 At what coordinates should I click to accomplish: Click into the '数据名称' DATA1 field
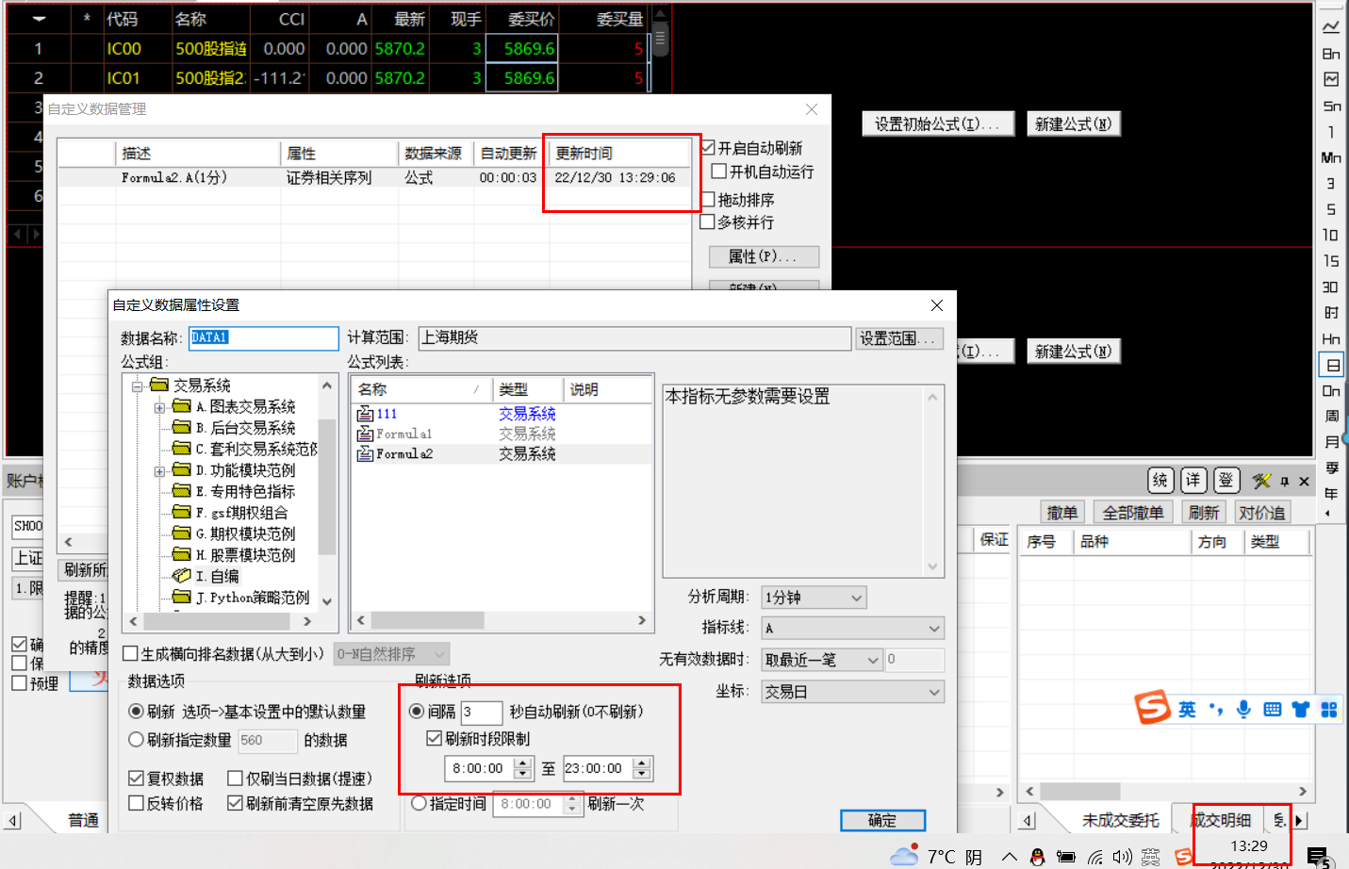point(264,337)
